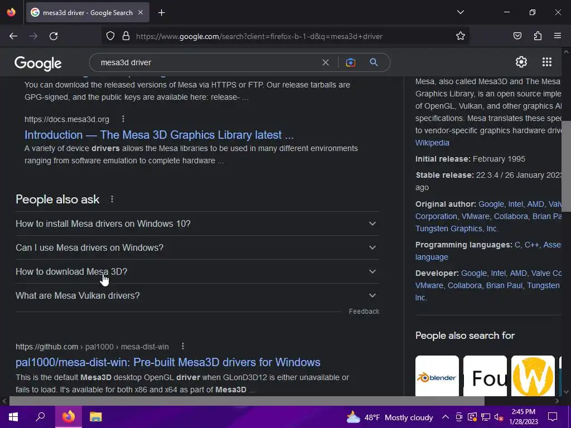571x428 pixels.
Task: Open File Explorer from the taskbar
Action: [95, 417]
